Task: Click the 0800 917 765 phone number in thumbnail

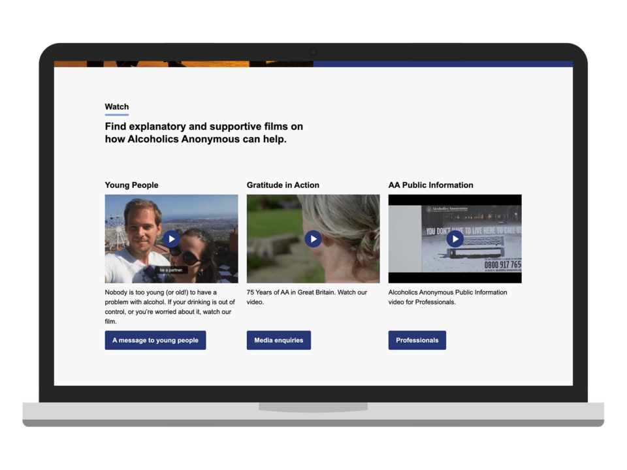Action: click(503, 264)
